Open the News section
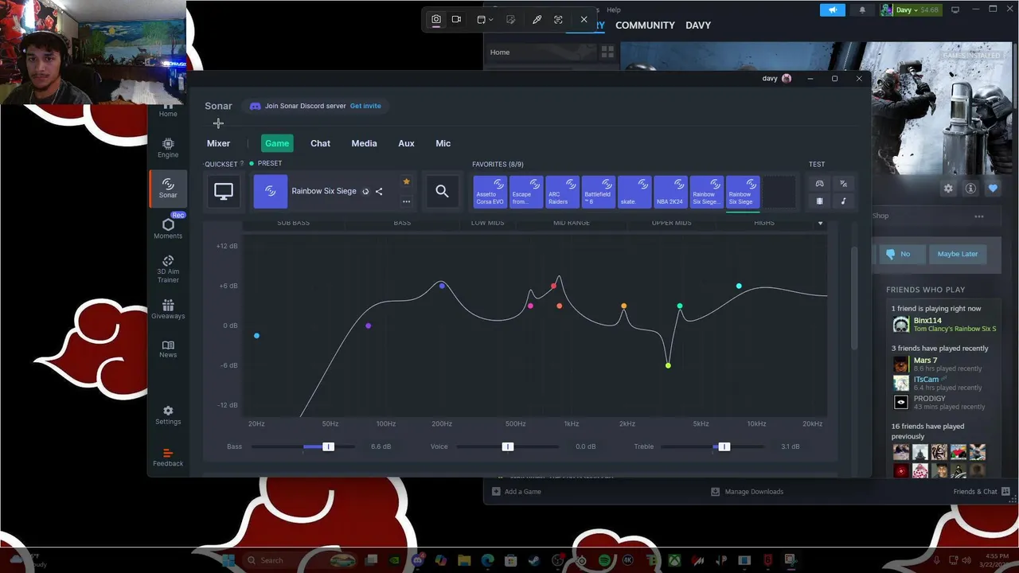Viewport: 1019px width, 573px height. pyautogui.click(x=168, y=349)
